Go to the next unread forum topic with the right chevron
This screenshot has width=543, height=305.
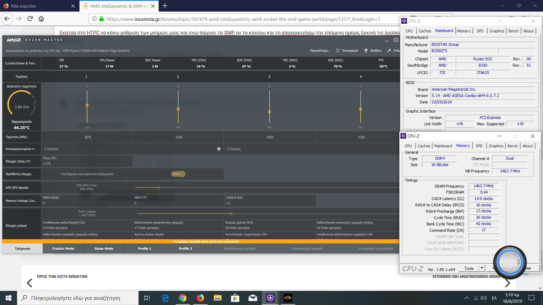pos(508,283)
